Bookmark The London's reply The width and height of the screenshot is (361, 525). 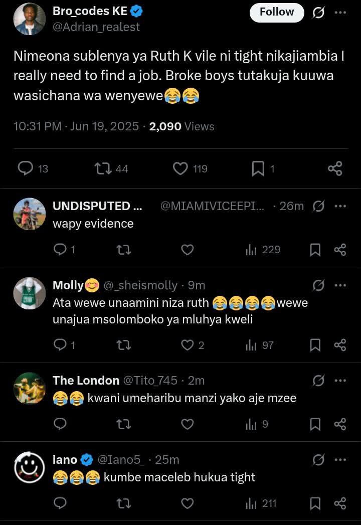[x=315, y=424]
